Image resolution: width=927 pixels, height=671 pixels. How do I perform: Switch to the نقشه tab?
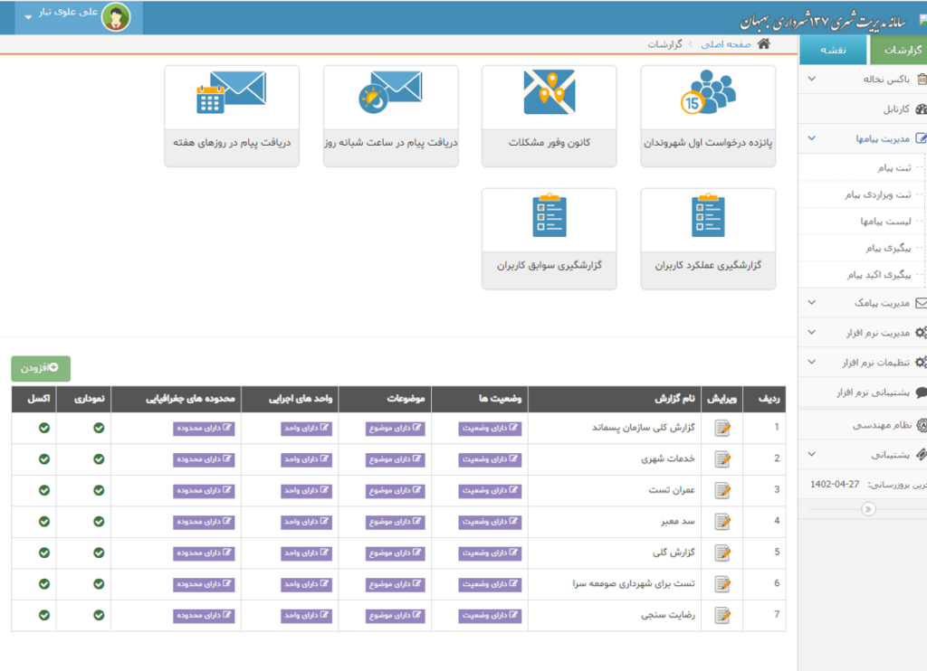833,51
